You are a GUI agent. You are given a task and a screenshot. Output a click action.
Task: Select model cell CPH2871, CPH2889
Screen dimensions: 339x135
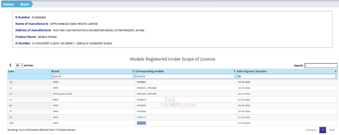[x=147, y=88]
